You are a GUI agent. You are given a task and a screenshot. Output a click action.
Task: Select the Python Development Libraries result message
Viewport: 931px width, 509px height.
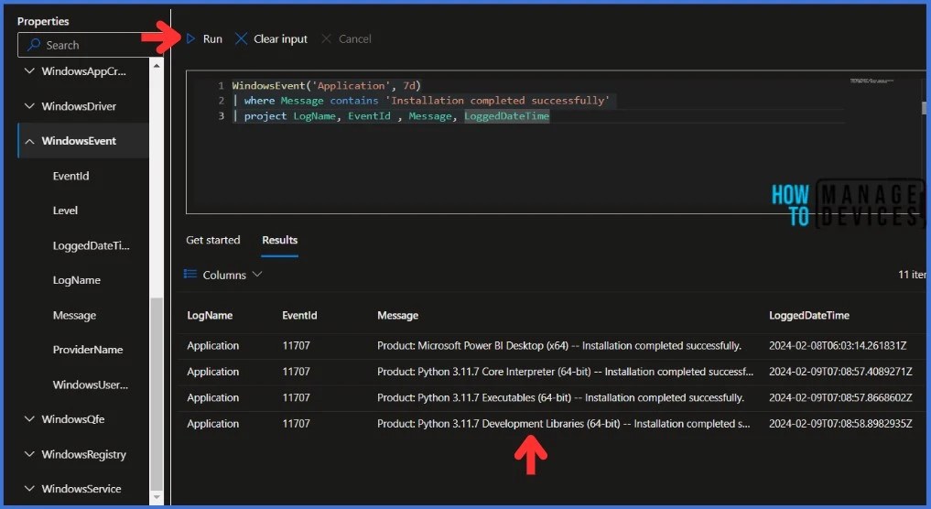click(564, 424)
